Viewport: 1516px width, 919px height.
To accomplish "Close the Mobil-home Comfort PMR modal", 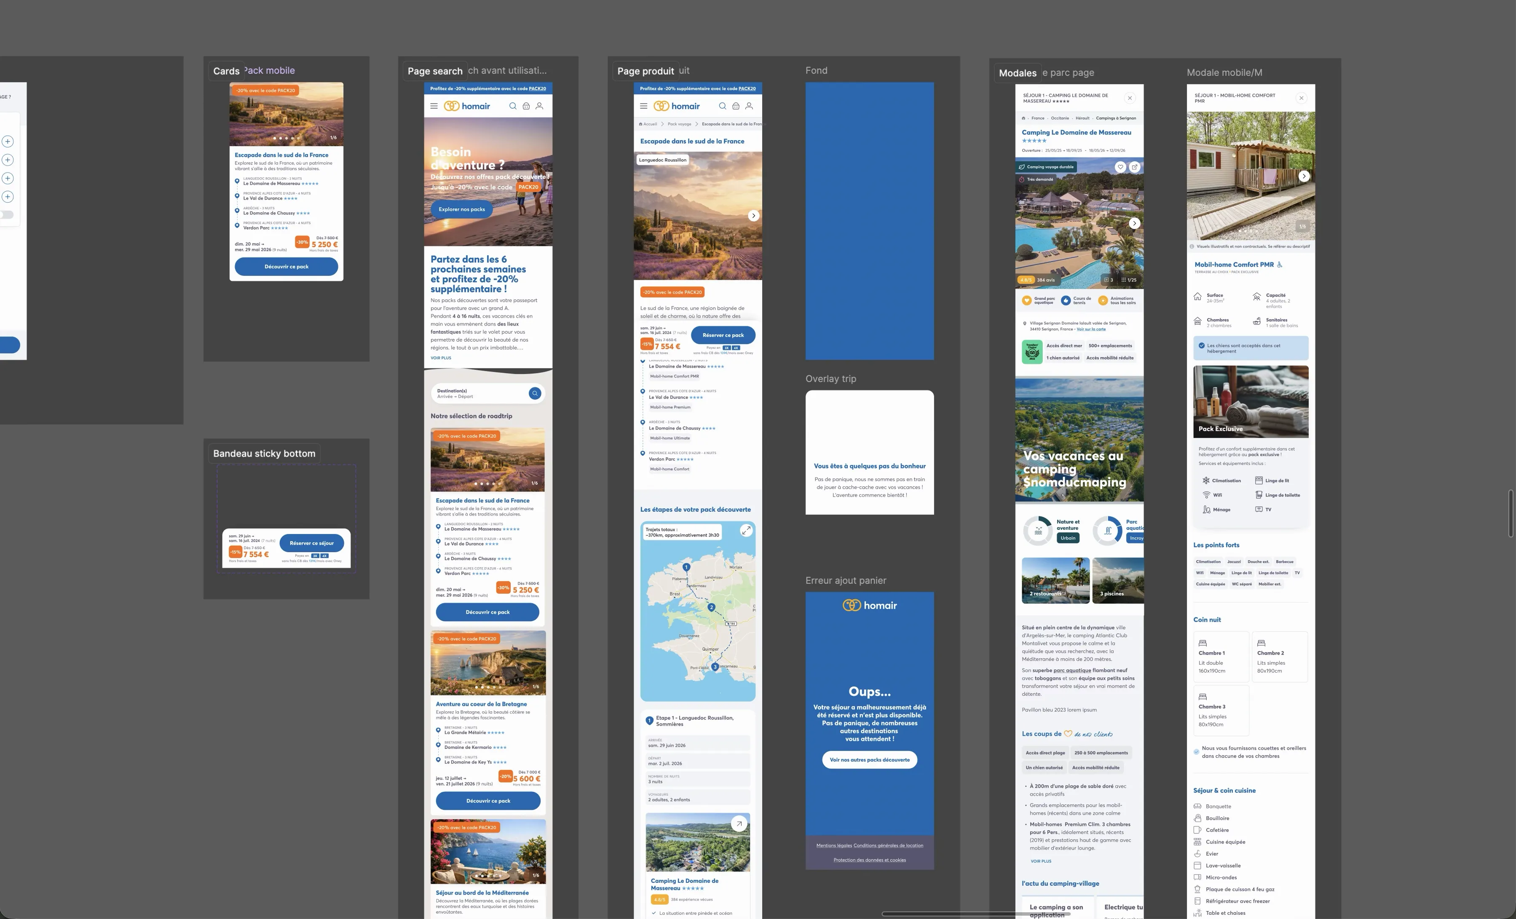I will pyautogui.click(x=1301, y=98).
